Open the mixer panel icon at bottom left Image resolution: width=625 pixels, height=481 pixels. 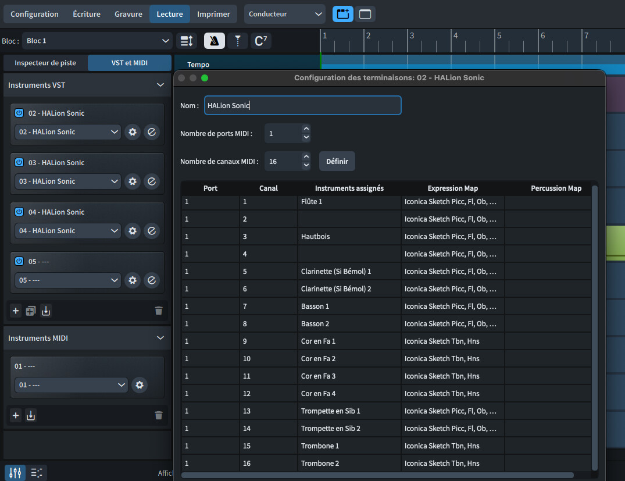pos(16,472)
